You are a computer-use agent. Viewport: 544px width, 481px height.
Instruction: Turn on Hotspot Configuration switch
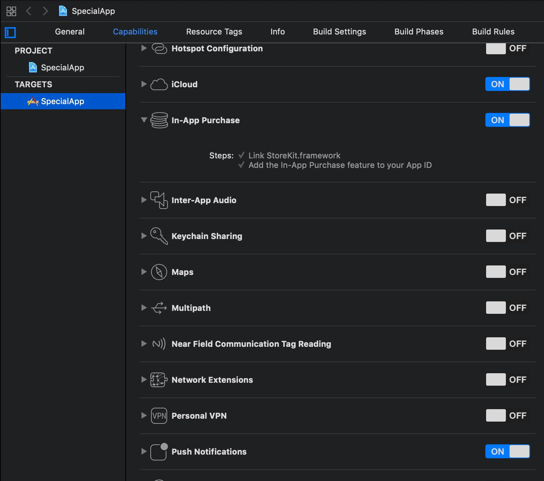[x=507, y=48]
